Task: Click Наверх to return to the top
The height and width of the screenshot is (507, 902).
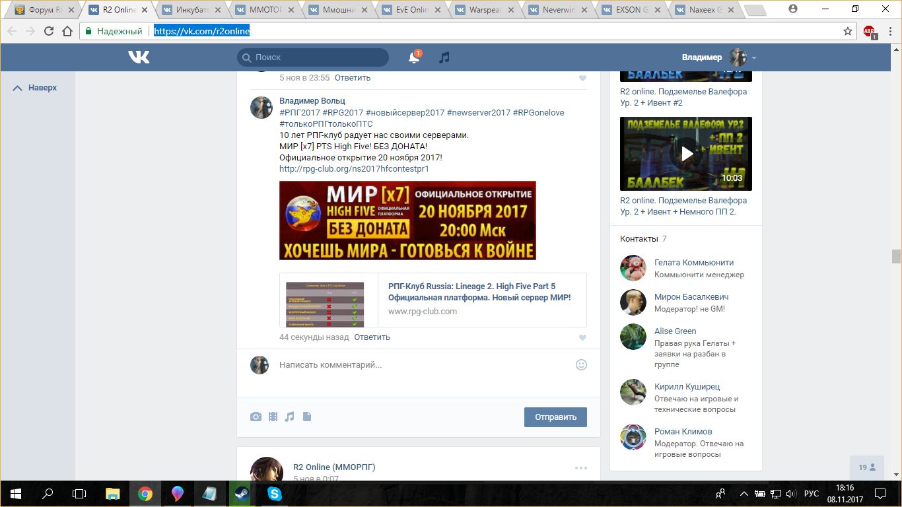Action: [35, 88]
